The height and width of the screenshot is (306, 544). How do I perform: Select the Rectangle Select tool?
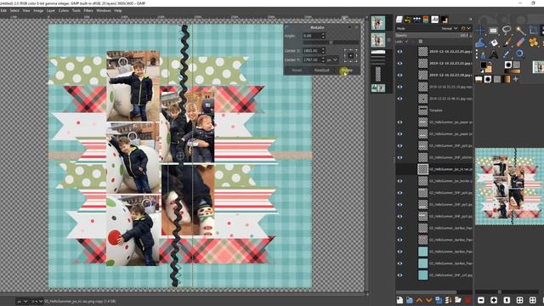[x=493, y=31]
